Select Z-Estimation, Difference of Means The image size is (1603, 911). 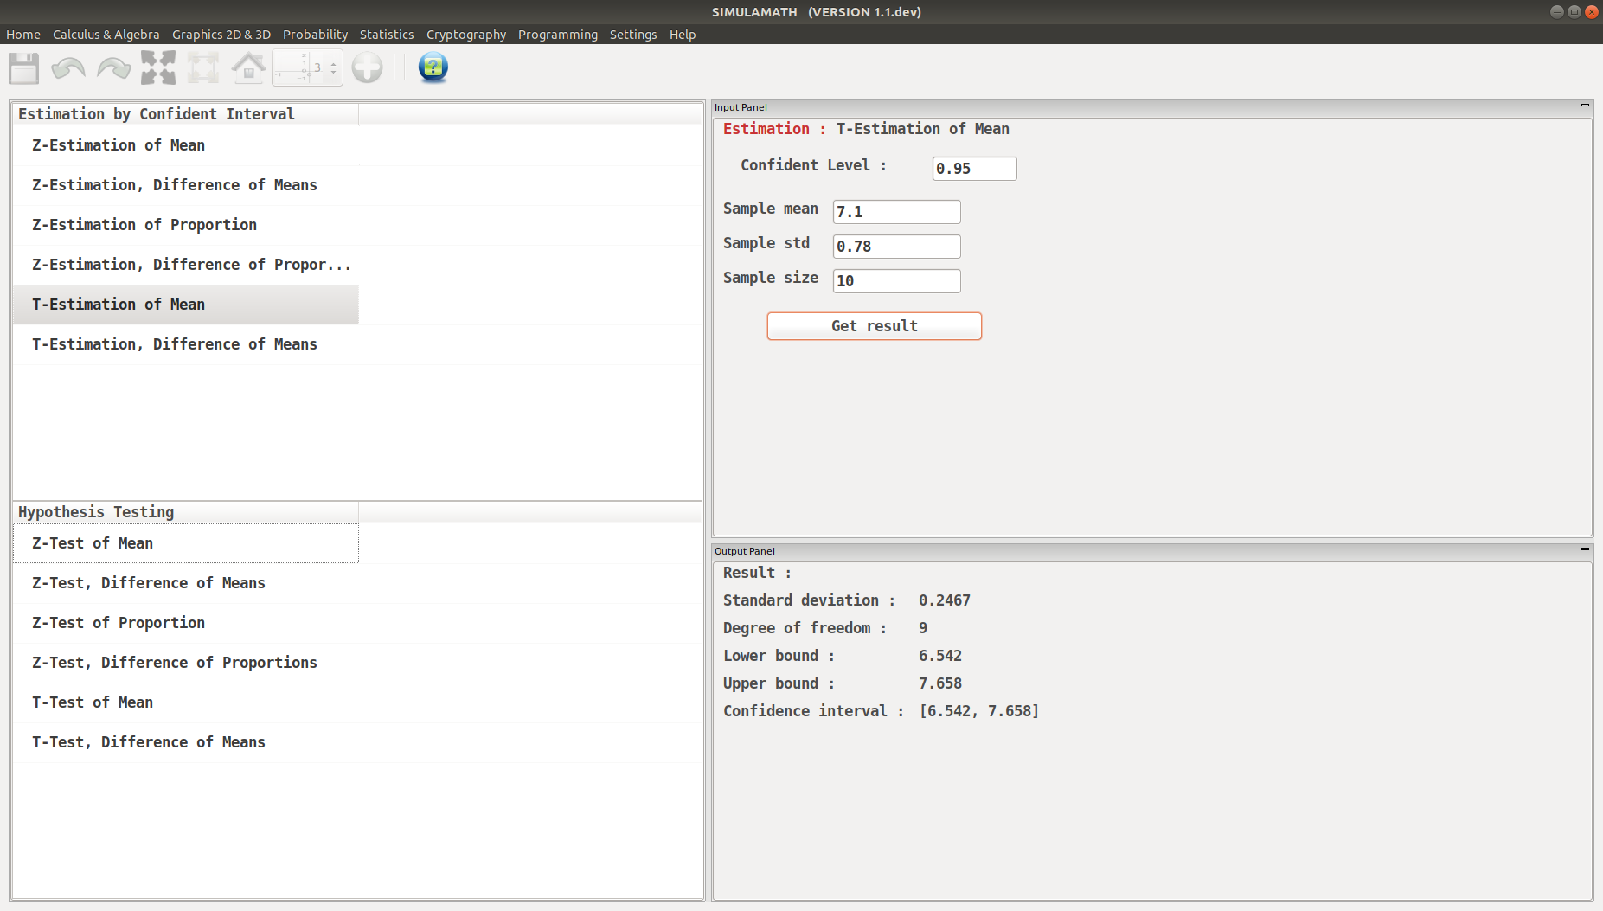pos(186,185)
